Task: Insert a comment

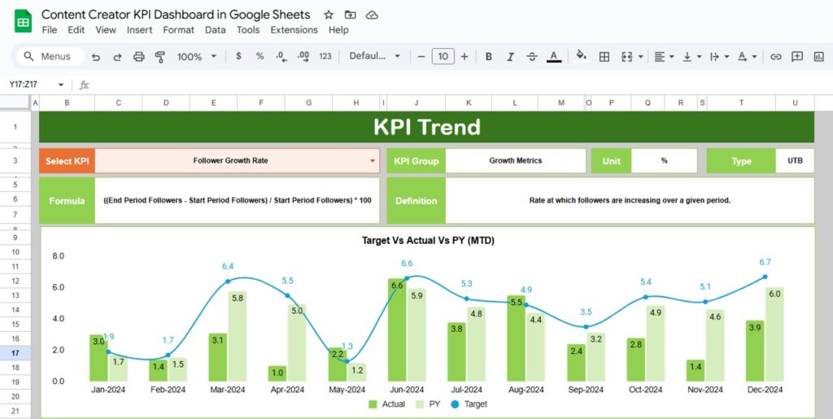Action: 797,56
